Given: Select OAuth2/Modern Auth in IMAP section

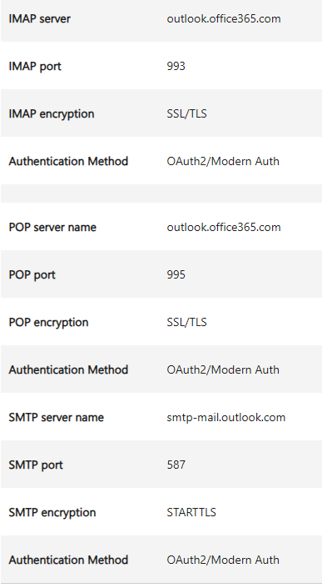Looking at the screenshot, I should click(223, 161).
